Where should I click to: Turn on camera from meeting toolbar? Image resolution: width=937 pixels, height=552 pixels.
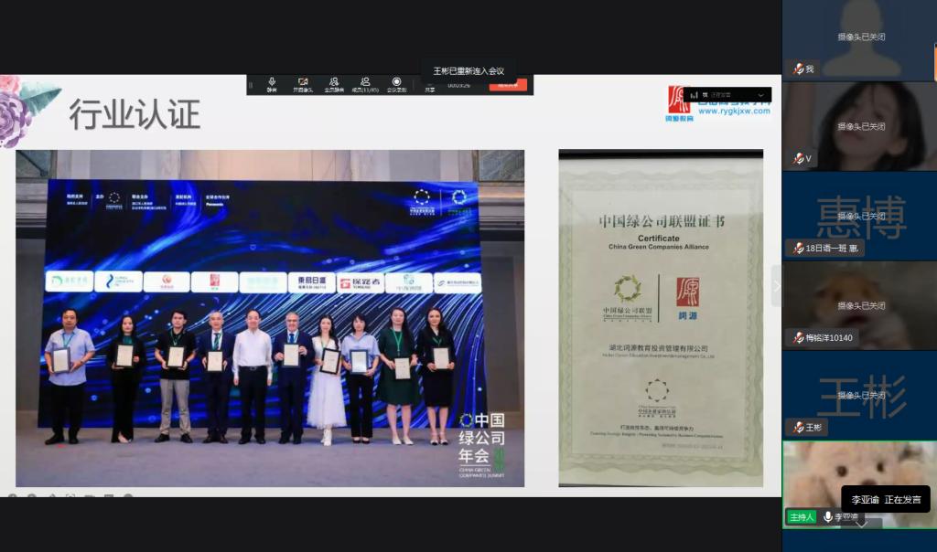point(301,84)
